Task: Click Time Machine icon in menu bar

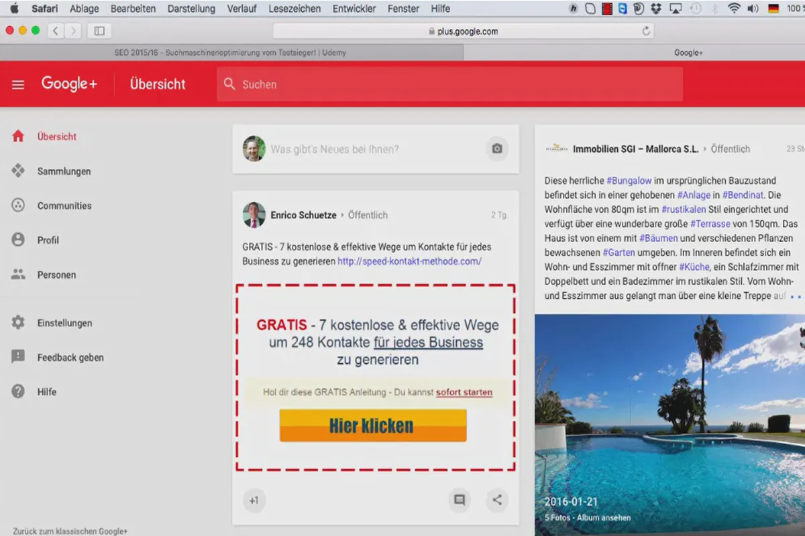Action: (x=695, y=9)
